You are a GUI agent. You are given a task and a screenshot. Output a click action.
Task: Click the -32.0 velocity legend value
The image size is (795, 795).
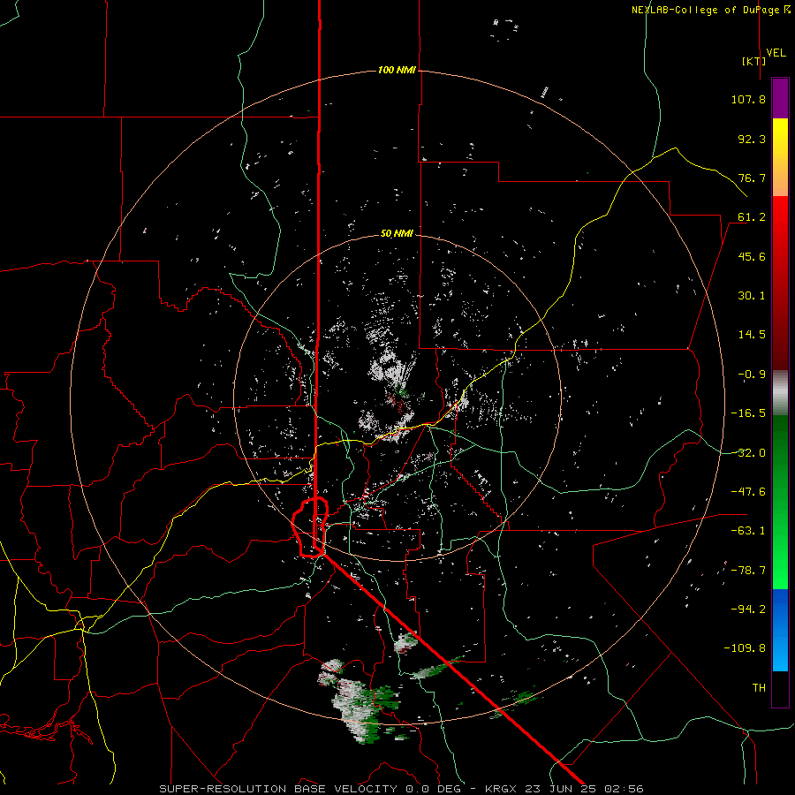[748, 453]
